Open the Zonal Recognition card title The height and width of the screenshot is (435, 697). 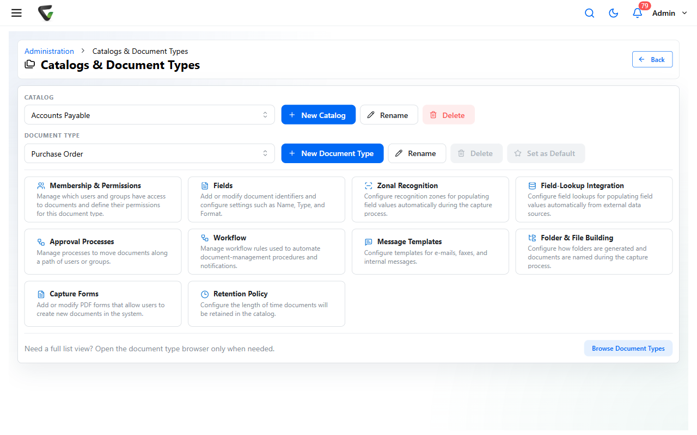(407, 186)
